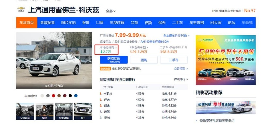This screenshot has height=124, width=278.
Task: Go to the 保养 tab
Action: pos(162,23)
